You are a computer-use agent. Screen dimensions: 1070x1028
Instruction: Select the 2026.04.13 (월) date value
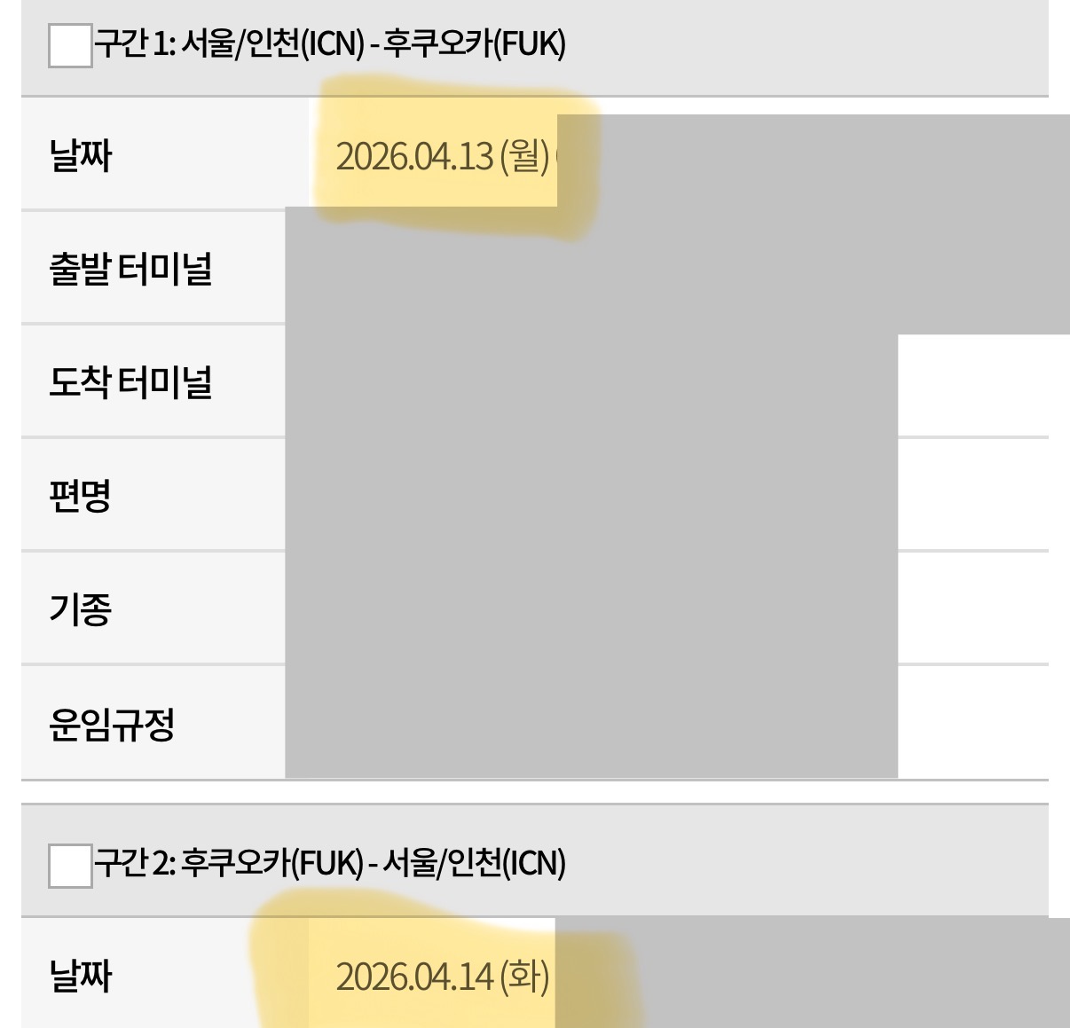pyautogui.click(x=442, y=157)
